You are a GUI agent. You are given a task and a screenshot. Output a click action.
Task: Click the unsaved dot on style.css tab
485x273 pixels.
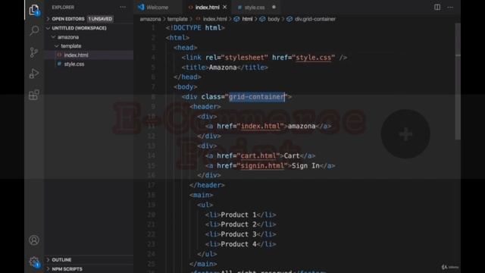point(274,7)
